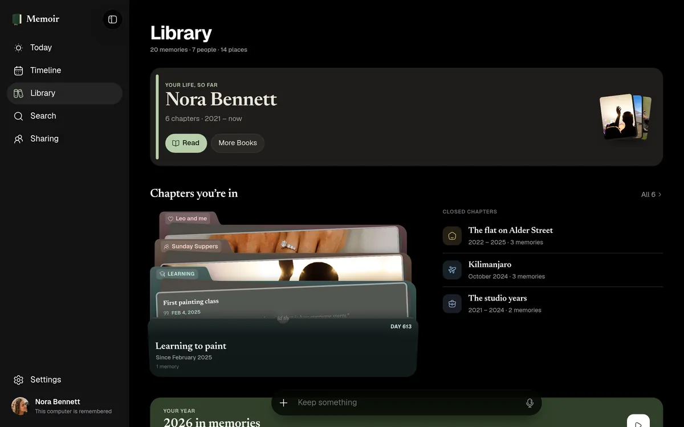Open the Today sun icon

tap(18, 48)
